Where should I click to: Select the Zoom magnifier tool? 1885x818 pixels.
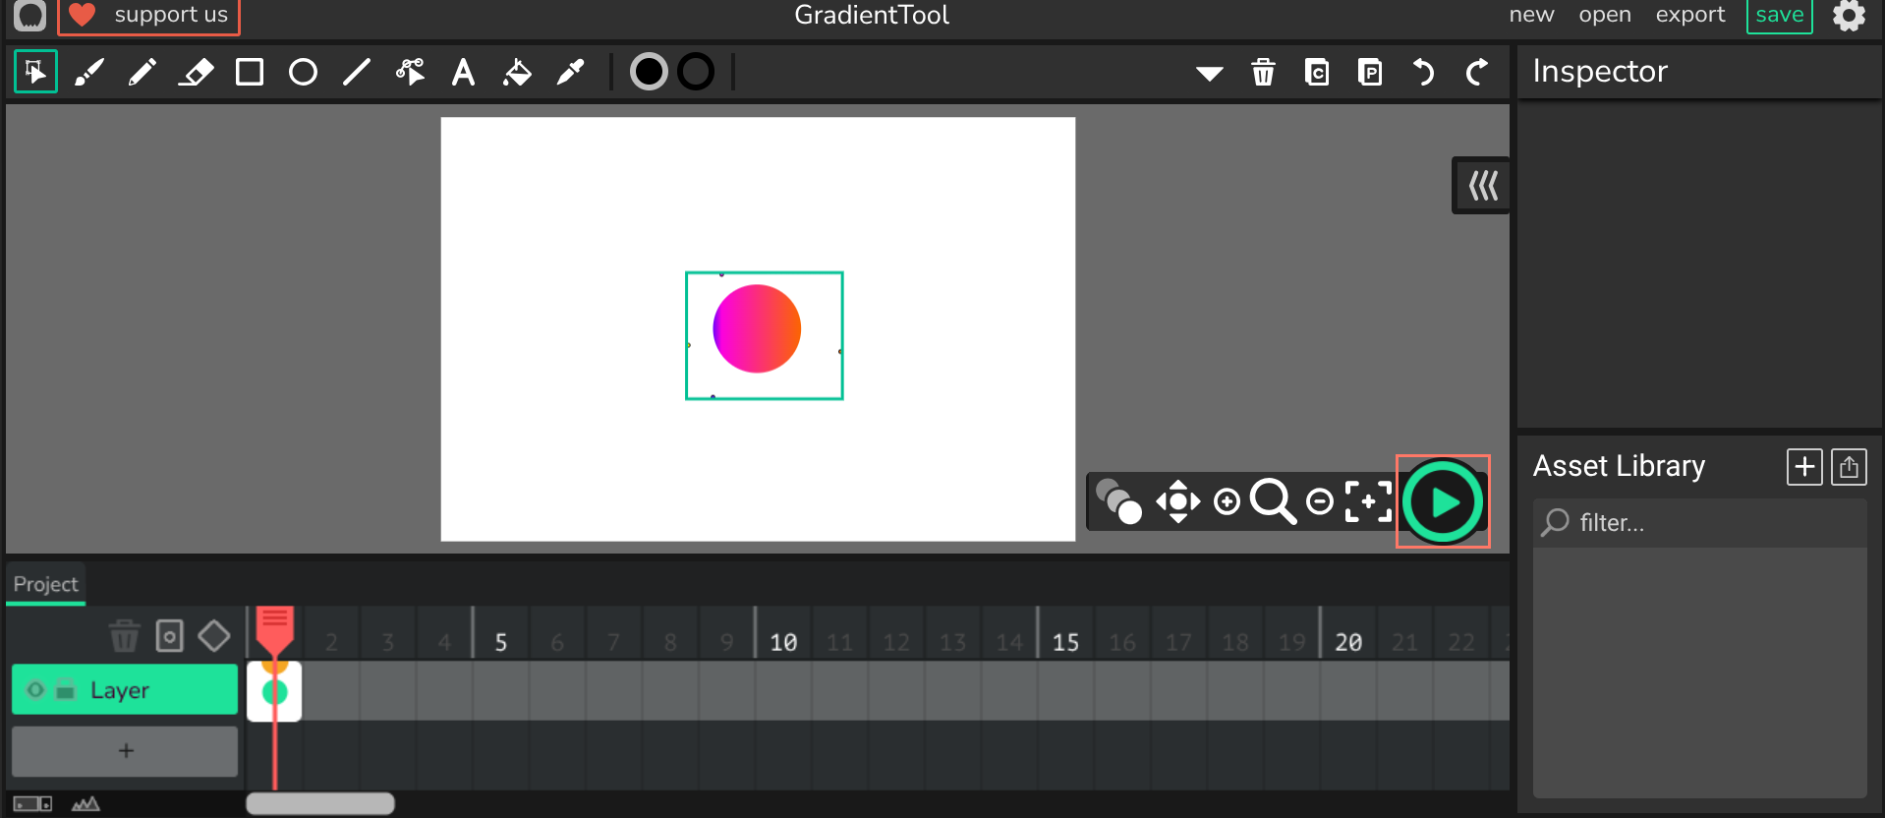[x=1273, y=501]
